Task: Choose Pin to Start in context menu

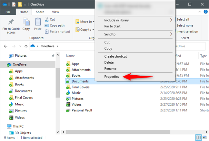Action: 112,26
